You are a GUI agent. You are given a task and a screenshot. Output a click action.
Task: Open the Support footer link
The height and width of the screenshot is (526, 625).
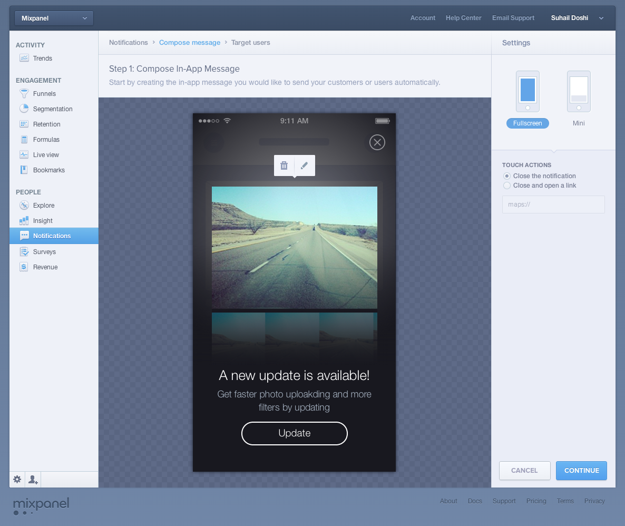point(504,501)
